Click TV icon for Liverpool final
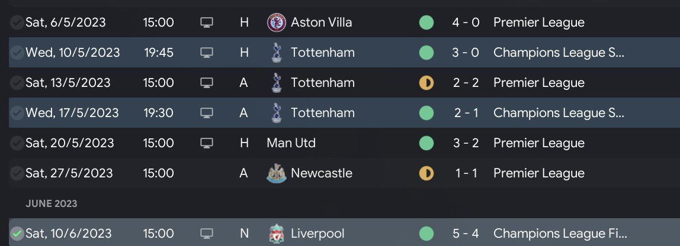This screenshot has width=680, height=246. coord(206,234)
